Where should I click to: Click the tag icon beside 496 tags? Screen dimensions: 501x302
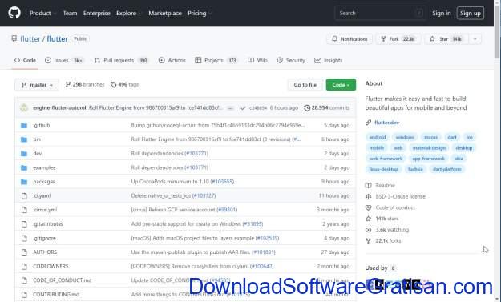pyautogui.click(x=113, y=85)
